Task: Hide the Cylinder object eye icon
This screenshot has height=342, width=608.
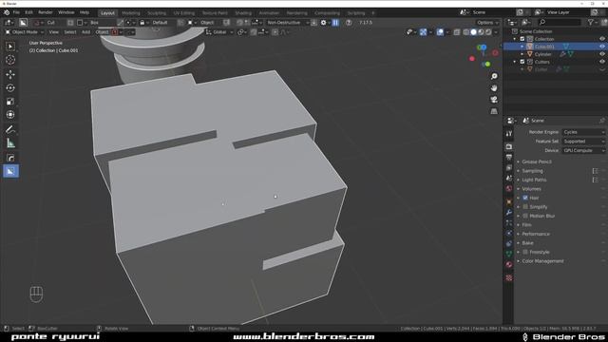Action: (x=601, y=54)
